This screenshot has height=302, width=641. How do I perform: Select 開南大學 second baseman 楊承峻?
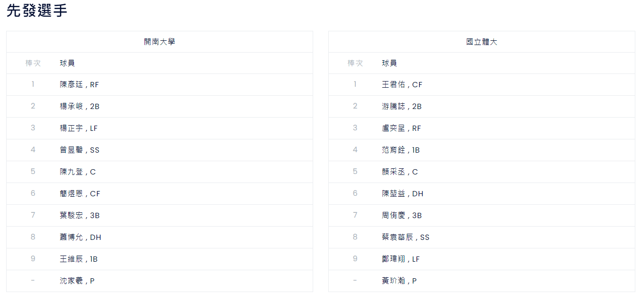pyautogui.click(x=80, y=107)
